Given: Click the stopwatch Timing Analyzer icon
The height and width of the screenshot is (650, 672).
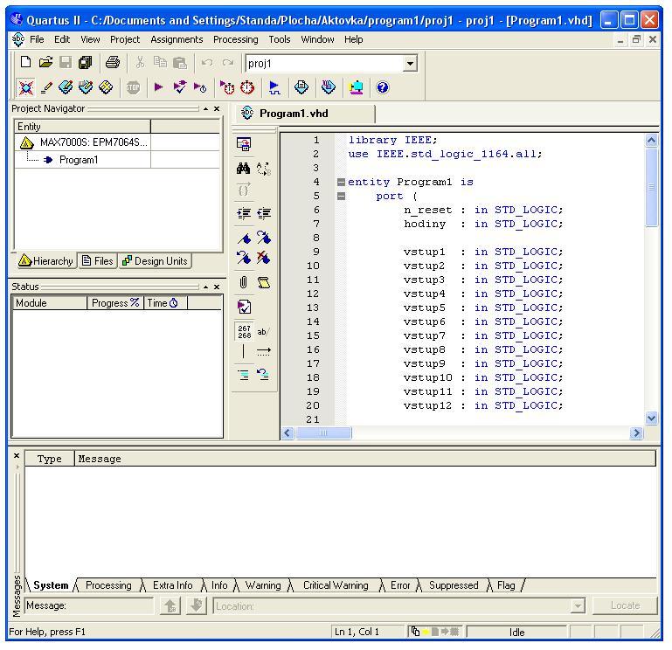Looking at the screenshot, I should tap(247, 87).
